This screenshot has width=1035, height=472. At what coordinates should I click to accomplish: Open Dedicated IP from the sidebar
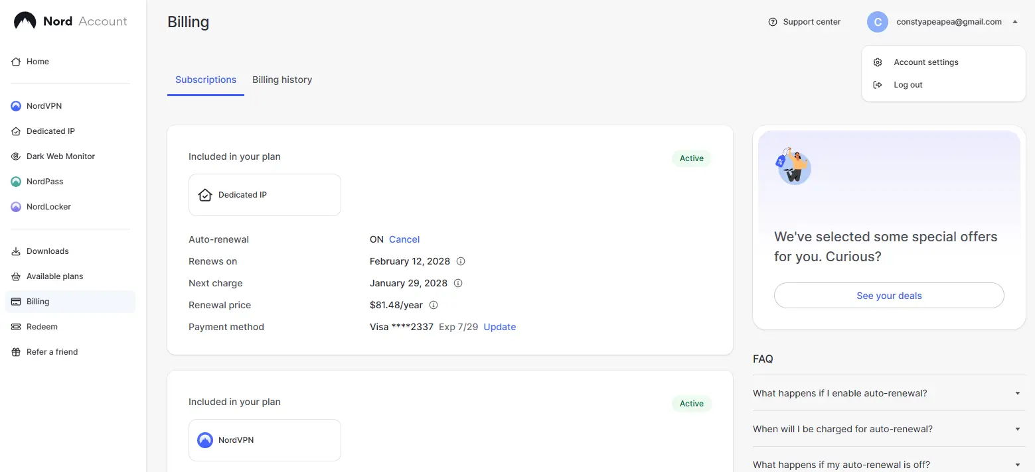[70, 131]
